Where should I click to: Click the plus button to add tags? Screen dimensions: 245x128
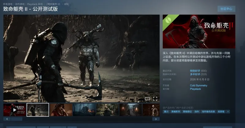228,112
